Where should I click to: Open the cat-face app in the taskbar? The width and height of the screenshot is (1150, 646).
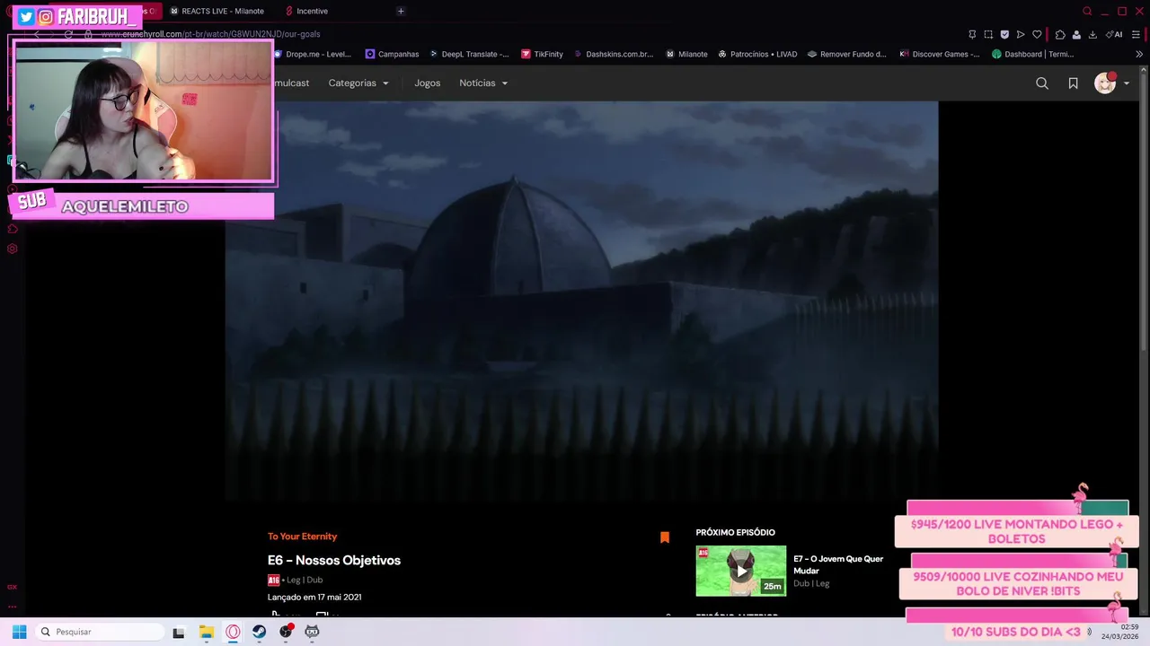(x=312, y=632)
